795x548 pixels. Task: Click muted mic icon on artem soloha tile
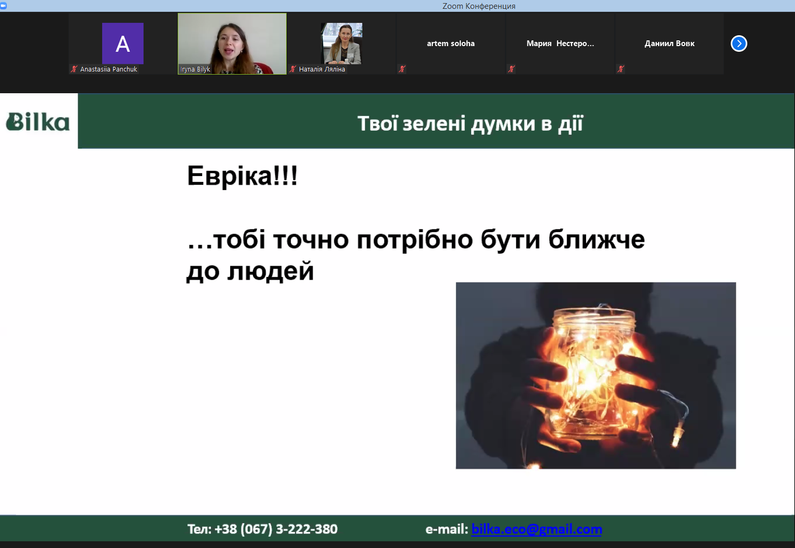(x=402, y=69)
